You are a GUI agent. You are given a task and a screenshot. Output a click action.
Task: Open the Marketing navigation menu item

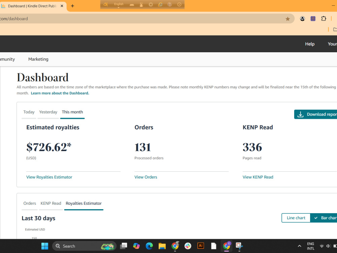tap(38, 59)
